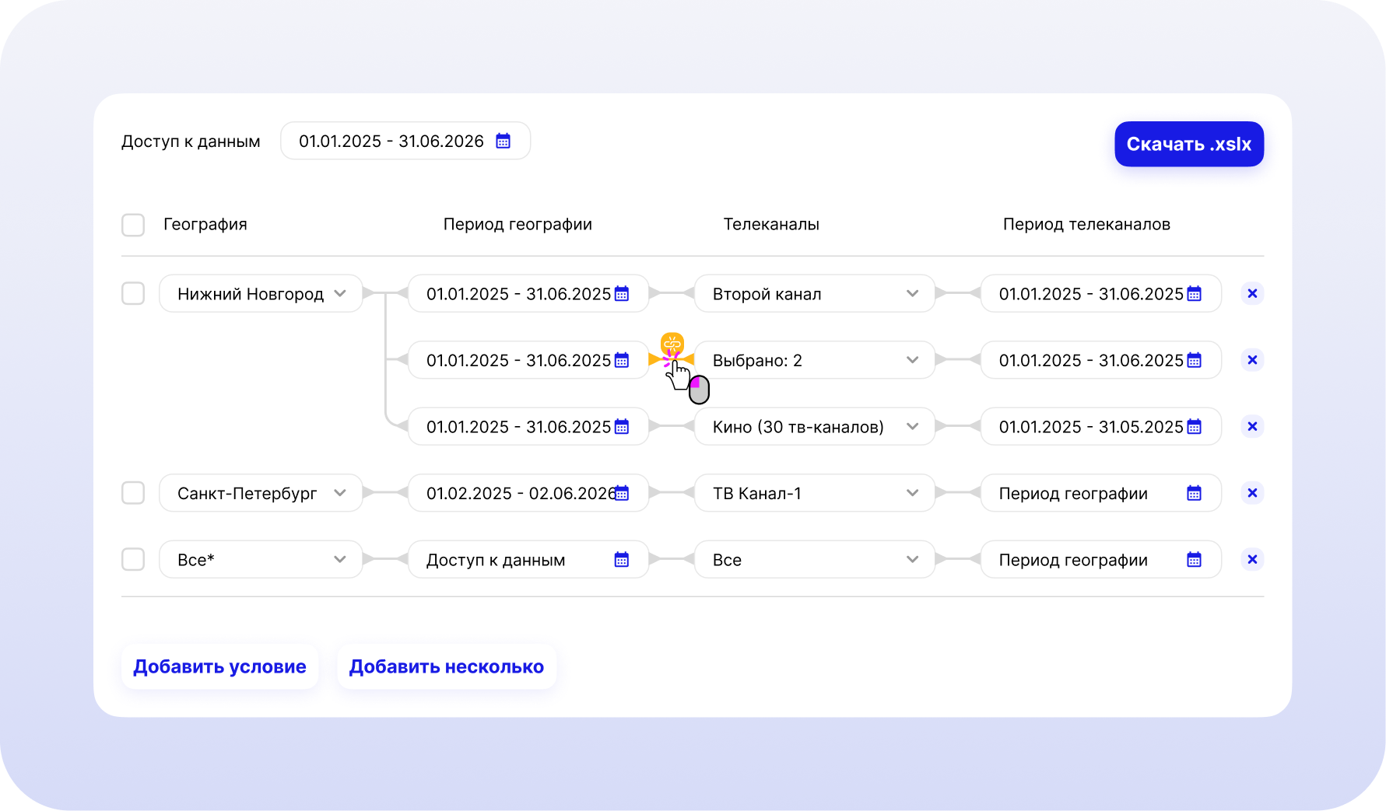Select the Нижний Новгород row checkbox
This screenshot has width=1386, height=811.
click(133, 293)
